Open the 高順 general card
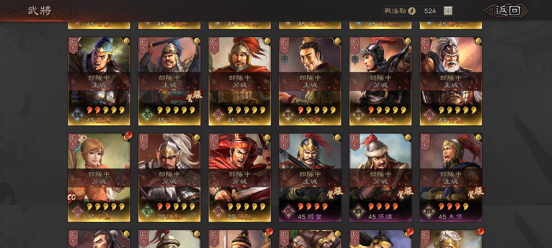 click(x=381, y=81)
